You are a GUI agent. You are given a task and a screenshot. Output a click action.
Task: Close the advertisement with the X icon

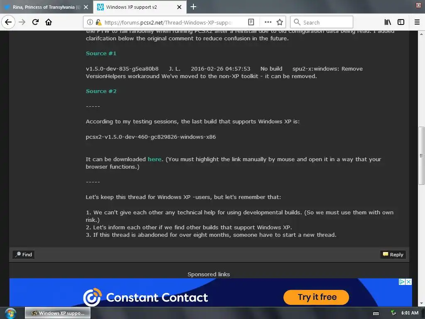[409, 282]
